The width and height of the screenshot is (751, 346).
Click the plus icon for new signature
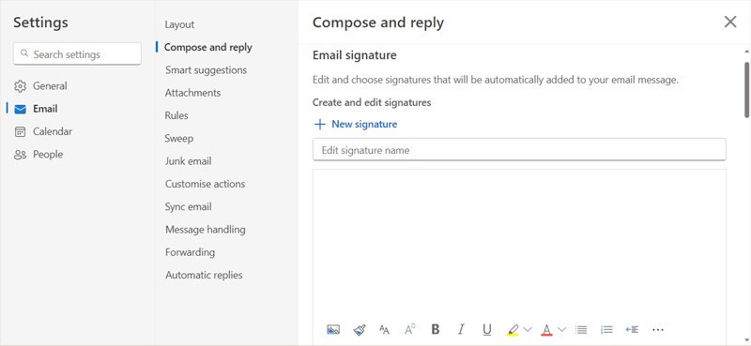pyautogui.click(x=319, y=125)
